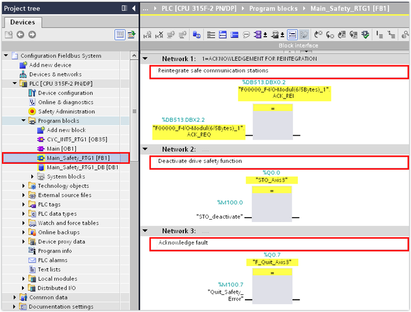
Task: Collapse Network 1 with its triangle
Action: point(145,59)
